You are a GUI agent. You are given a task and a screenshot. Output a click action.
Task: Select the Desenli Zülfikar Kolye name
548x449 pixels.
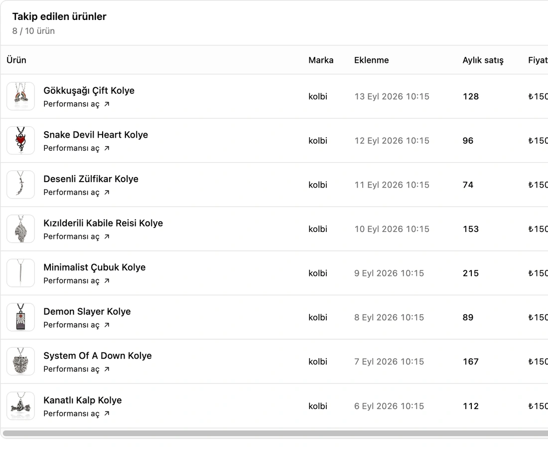91,179
